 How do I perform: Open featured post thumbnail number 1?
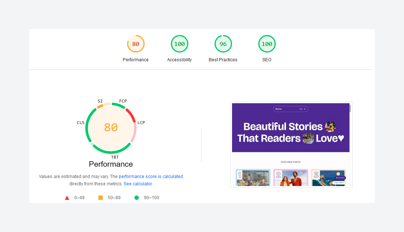253,178
